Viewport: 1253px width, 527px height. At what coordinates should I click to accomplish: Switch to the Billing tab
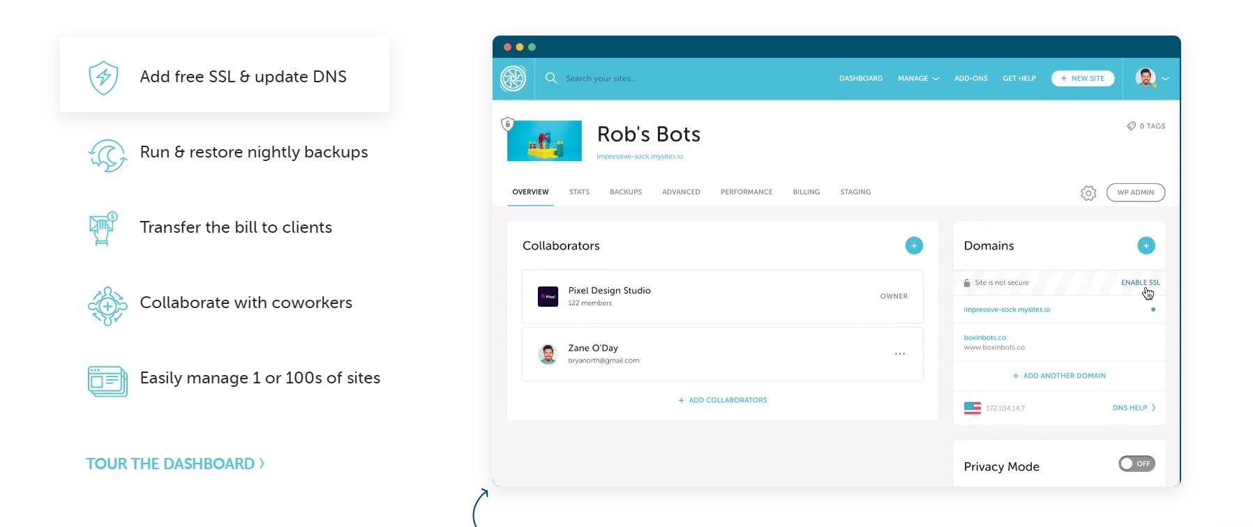(806, 192)
